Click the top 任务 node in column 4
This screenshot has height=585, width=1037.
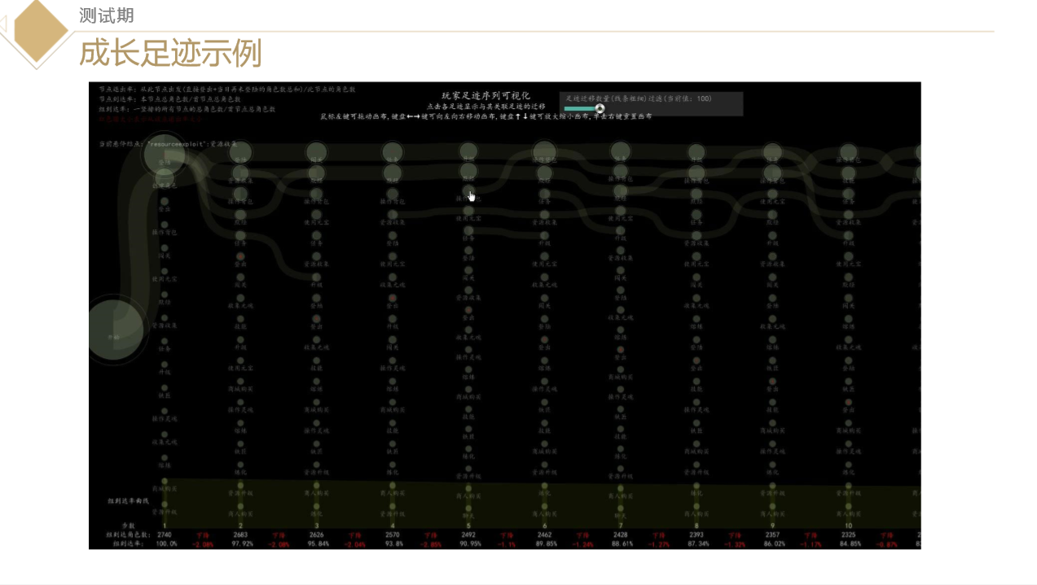click(393, 152)
